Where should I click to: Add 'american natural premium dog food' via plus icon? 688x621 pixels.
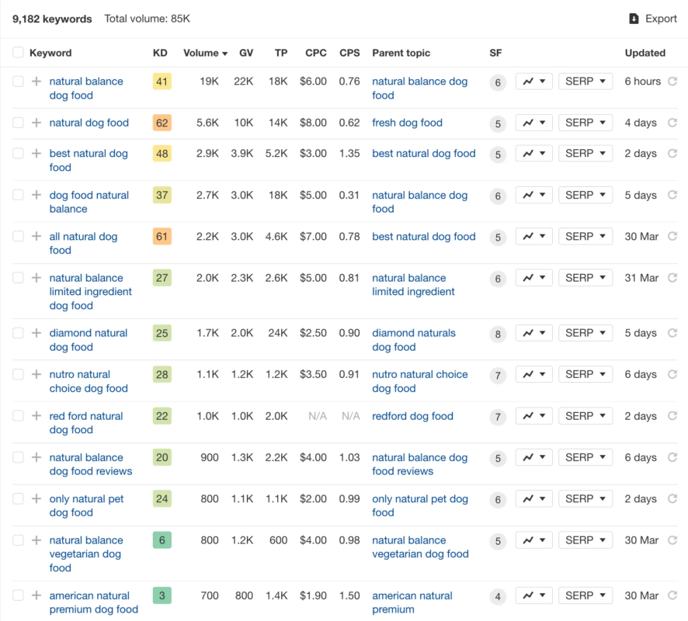point(36,595)
